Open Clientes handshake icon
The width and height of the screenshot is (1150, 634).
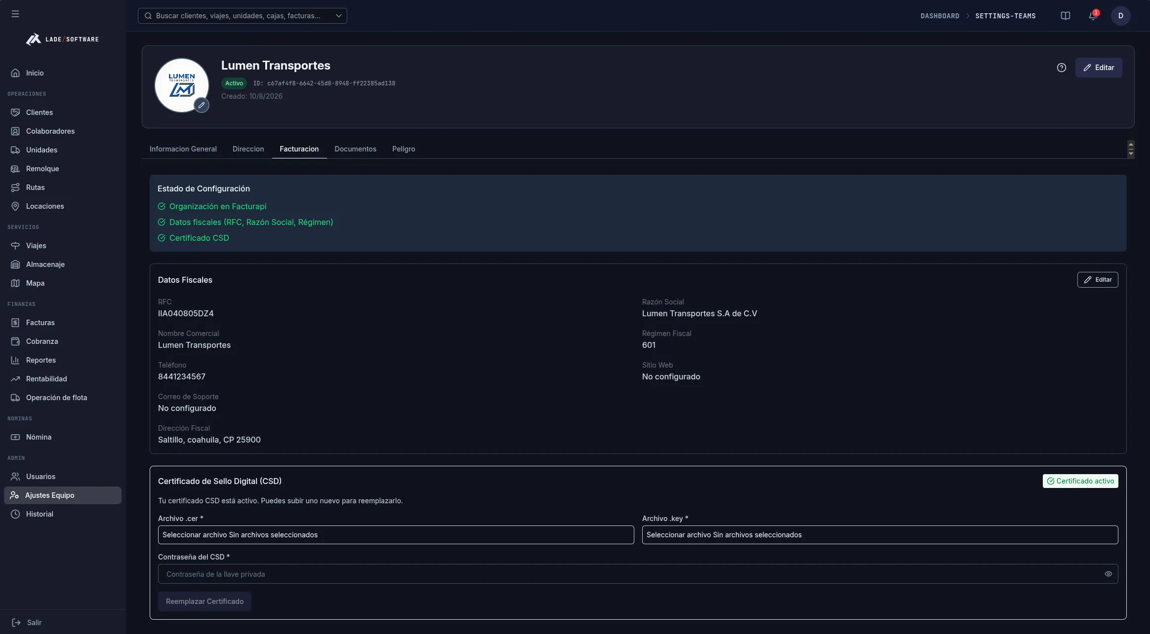click(15, 112)
